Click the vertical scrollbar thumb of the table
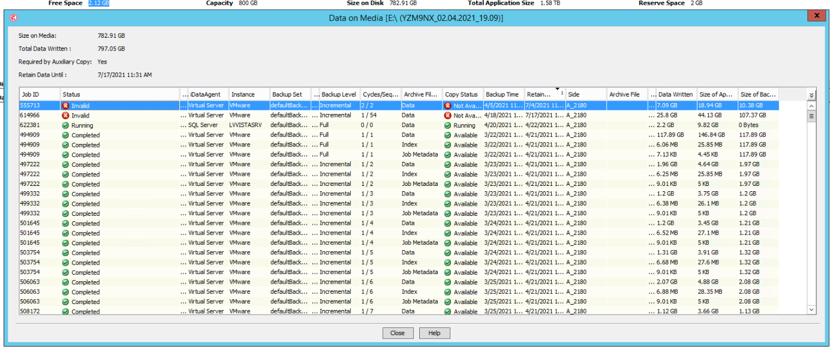Image resolution: width=830 pixels, height=352 pixels. pos(812,116)
